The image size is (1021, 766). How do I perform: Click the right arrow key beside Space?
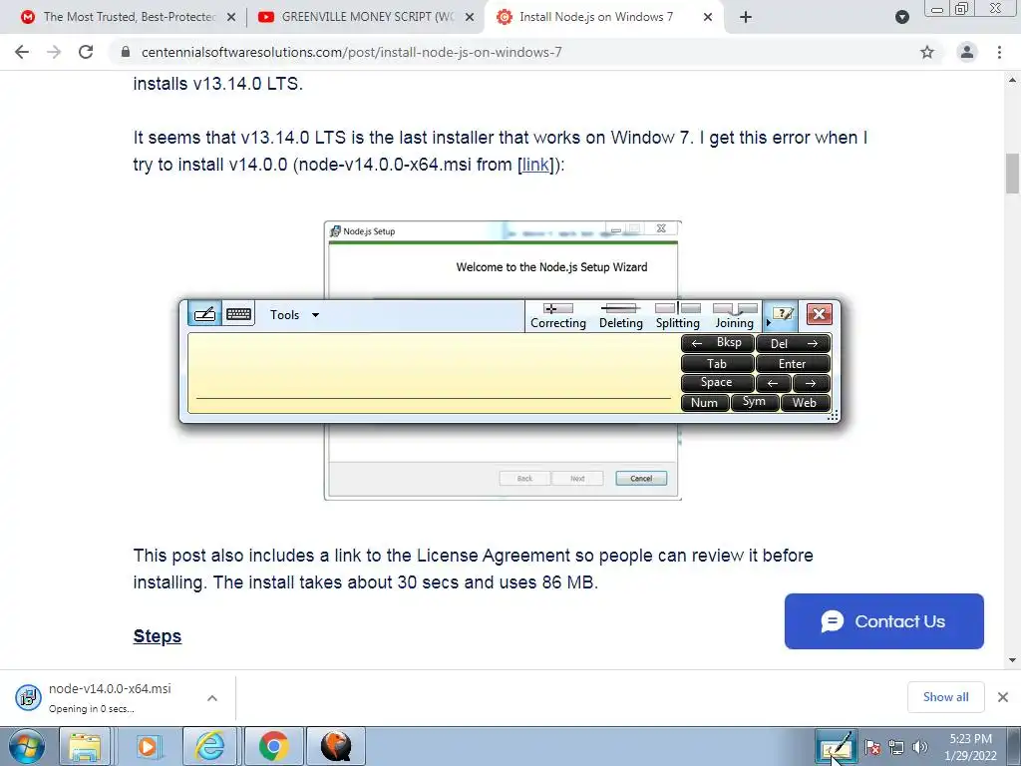coord(812,383)
